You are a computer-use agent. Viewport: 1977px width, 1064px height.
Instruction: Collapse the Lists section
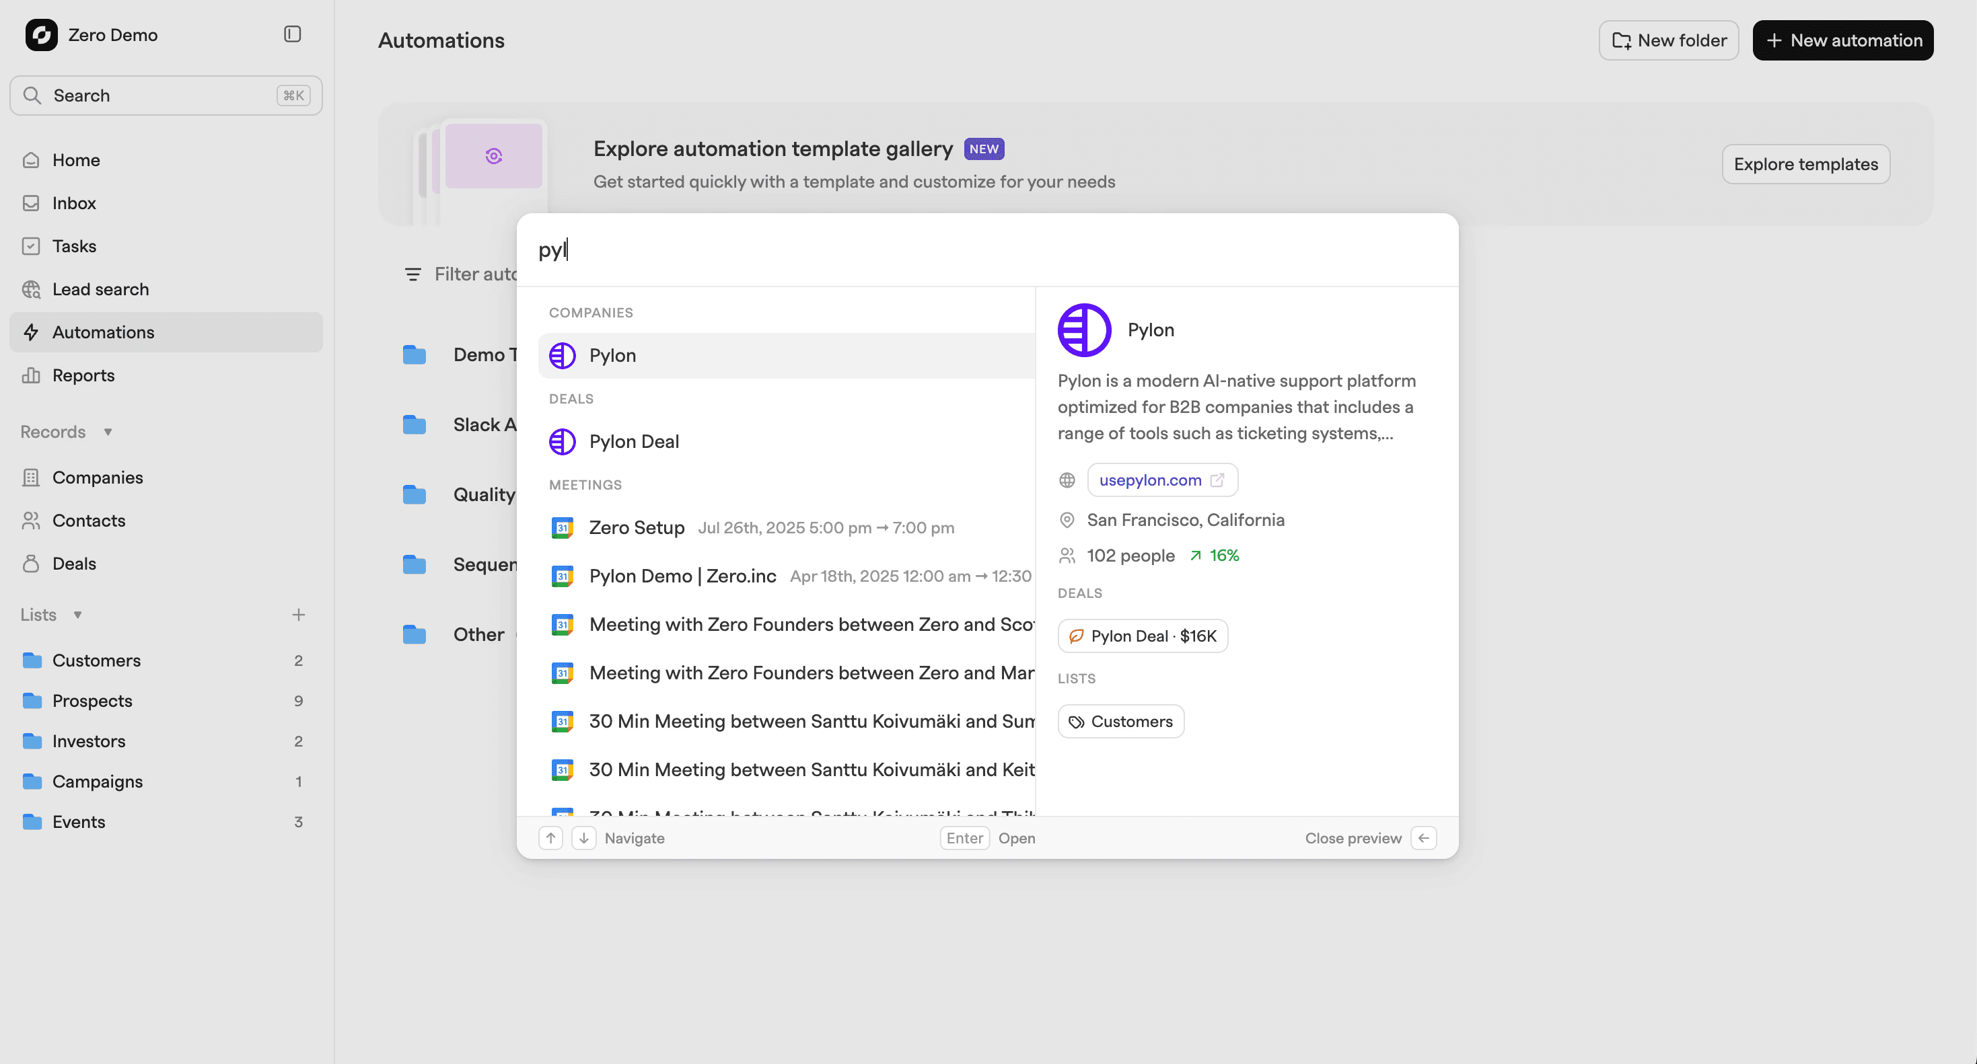[77, 615]
